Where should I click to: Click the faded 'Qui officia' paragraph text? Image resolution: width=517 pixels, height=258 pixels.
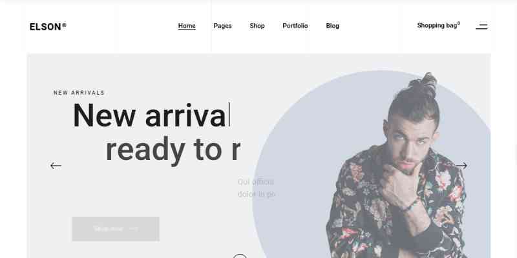[256, 188]
